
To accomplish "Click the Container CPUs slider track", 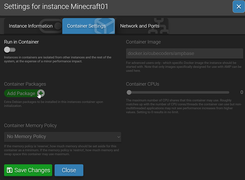I will point(178,93).
